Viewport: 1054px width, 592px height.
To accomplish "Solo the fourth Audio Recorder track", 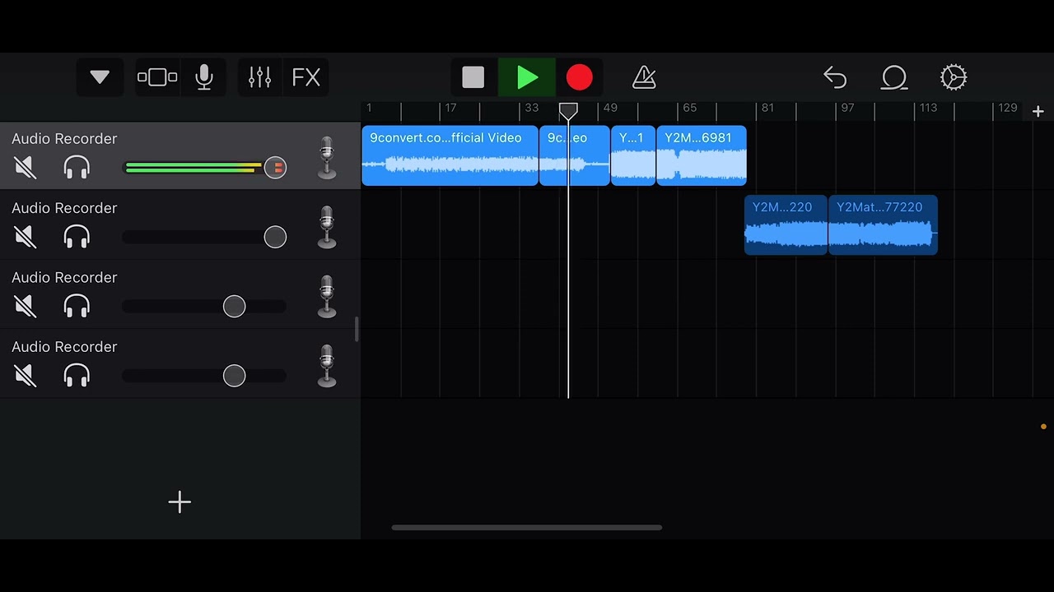I will (x=77, y=375).
